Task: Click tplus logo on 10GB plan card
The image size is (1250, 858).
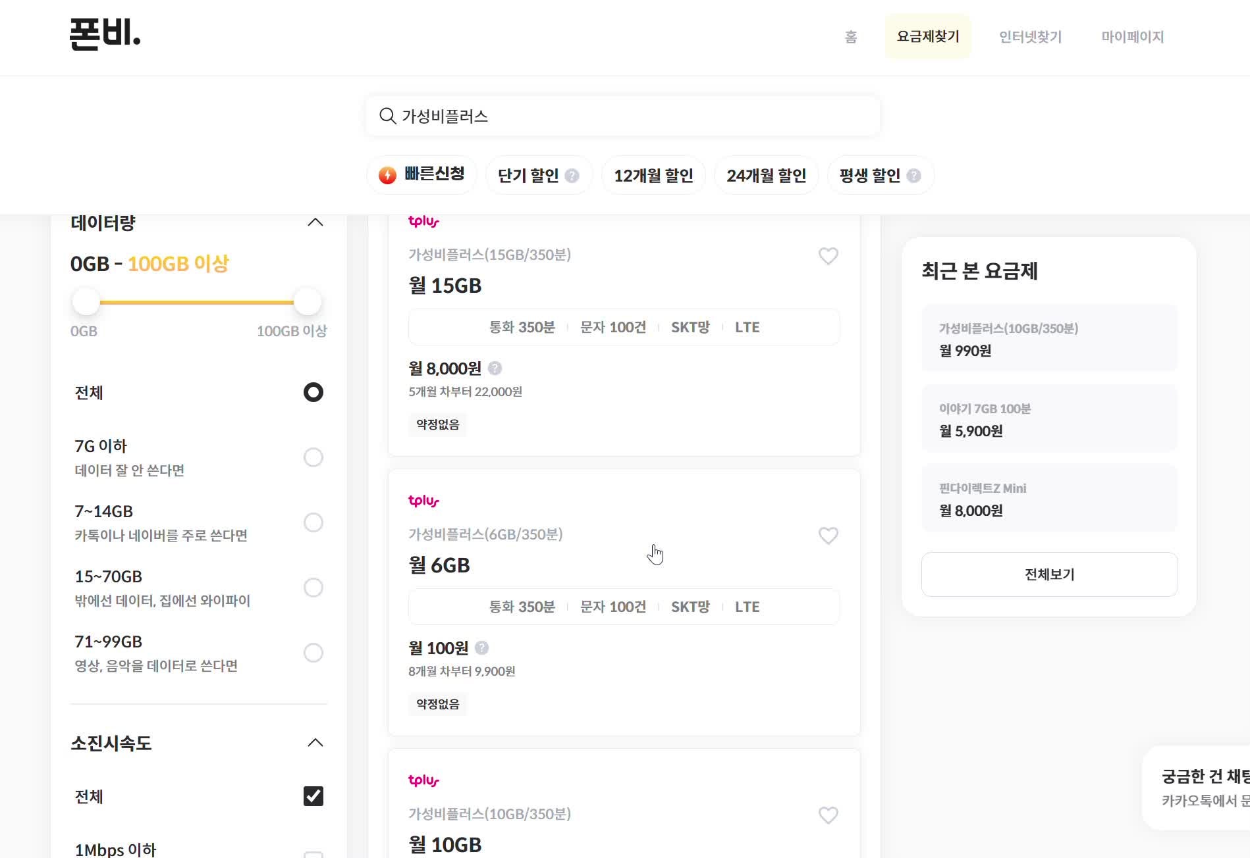Action: click(x=423, y=780)
